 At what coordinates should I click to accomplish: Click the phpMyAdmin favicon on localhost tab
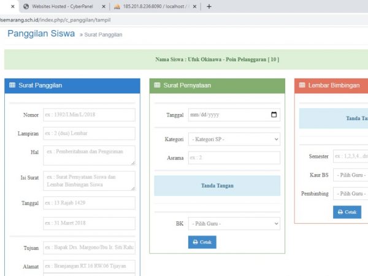117,7
